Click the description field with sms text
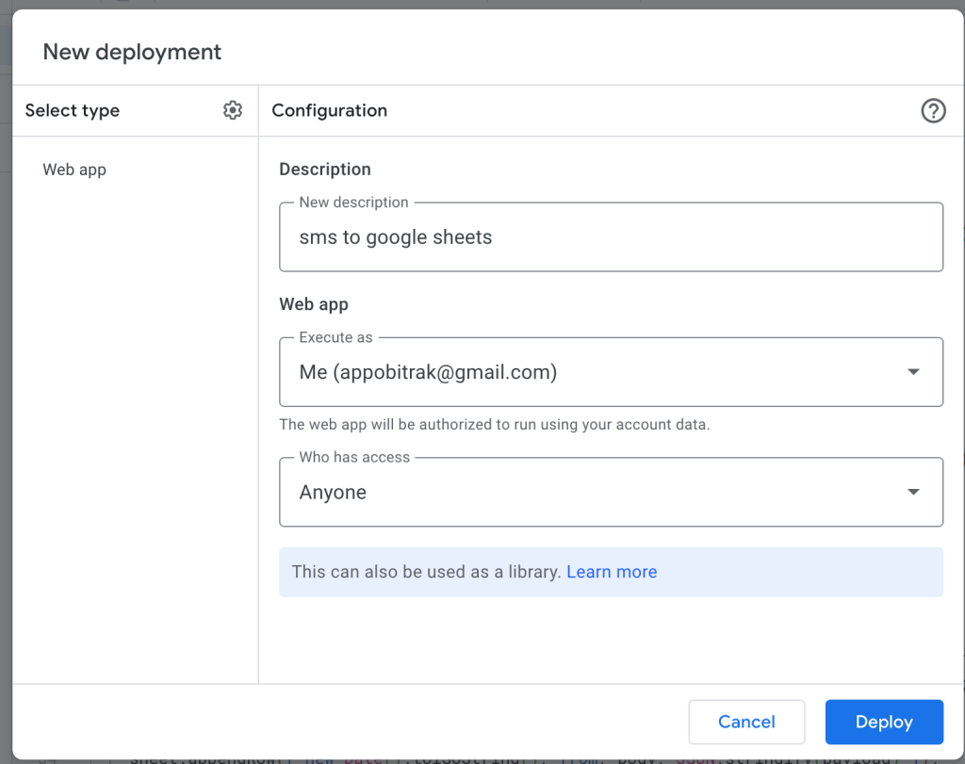The image size is (965, 764). [x=611, y=237]
